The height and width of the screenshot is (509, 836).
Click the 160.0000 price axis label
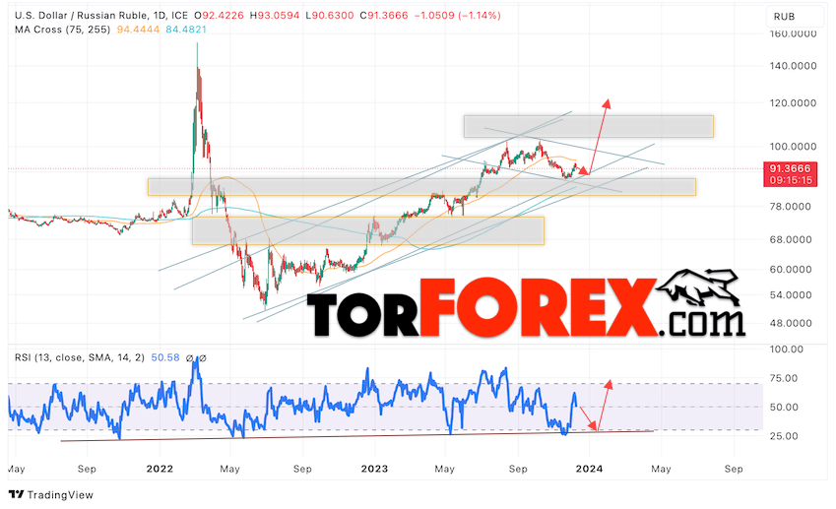[x=793, y=33]
